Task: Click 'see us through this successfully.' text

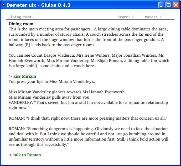Action: (x=39, y=144)
